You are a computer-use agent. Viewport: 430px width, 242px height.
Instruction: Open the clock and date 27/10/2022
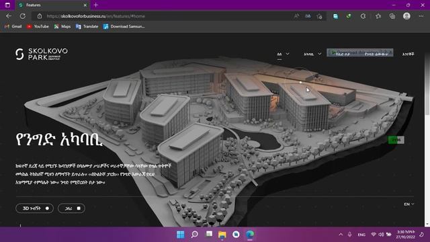[x=405, y=235]
